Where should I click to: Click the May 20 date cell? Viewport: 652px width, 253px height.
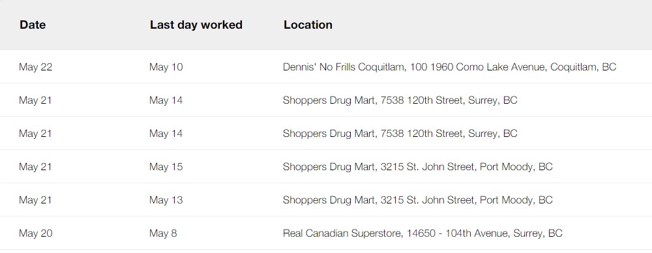point(36,233)
